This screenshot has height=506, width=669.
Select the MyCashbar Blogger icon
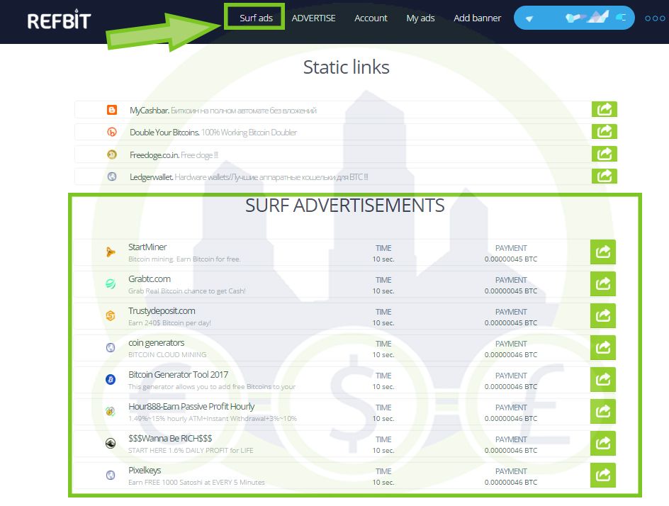(112, 109)
